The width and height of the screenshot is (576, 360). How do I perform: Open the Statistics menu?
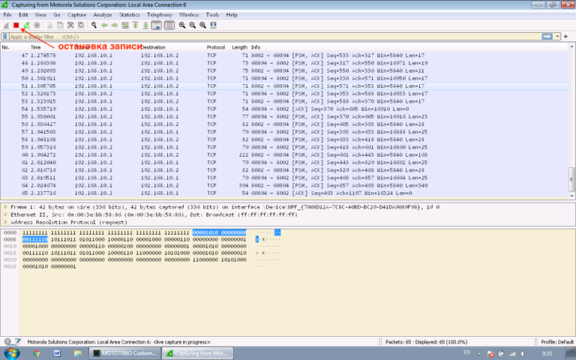point(129,14)
